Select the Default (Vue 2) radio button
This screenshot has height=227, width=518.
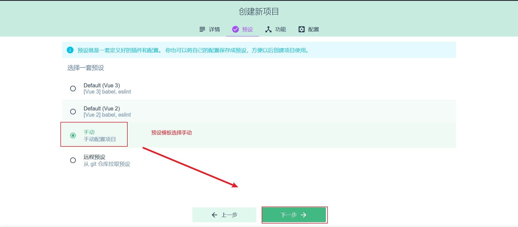pos(73,112)
